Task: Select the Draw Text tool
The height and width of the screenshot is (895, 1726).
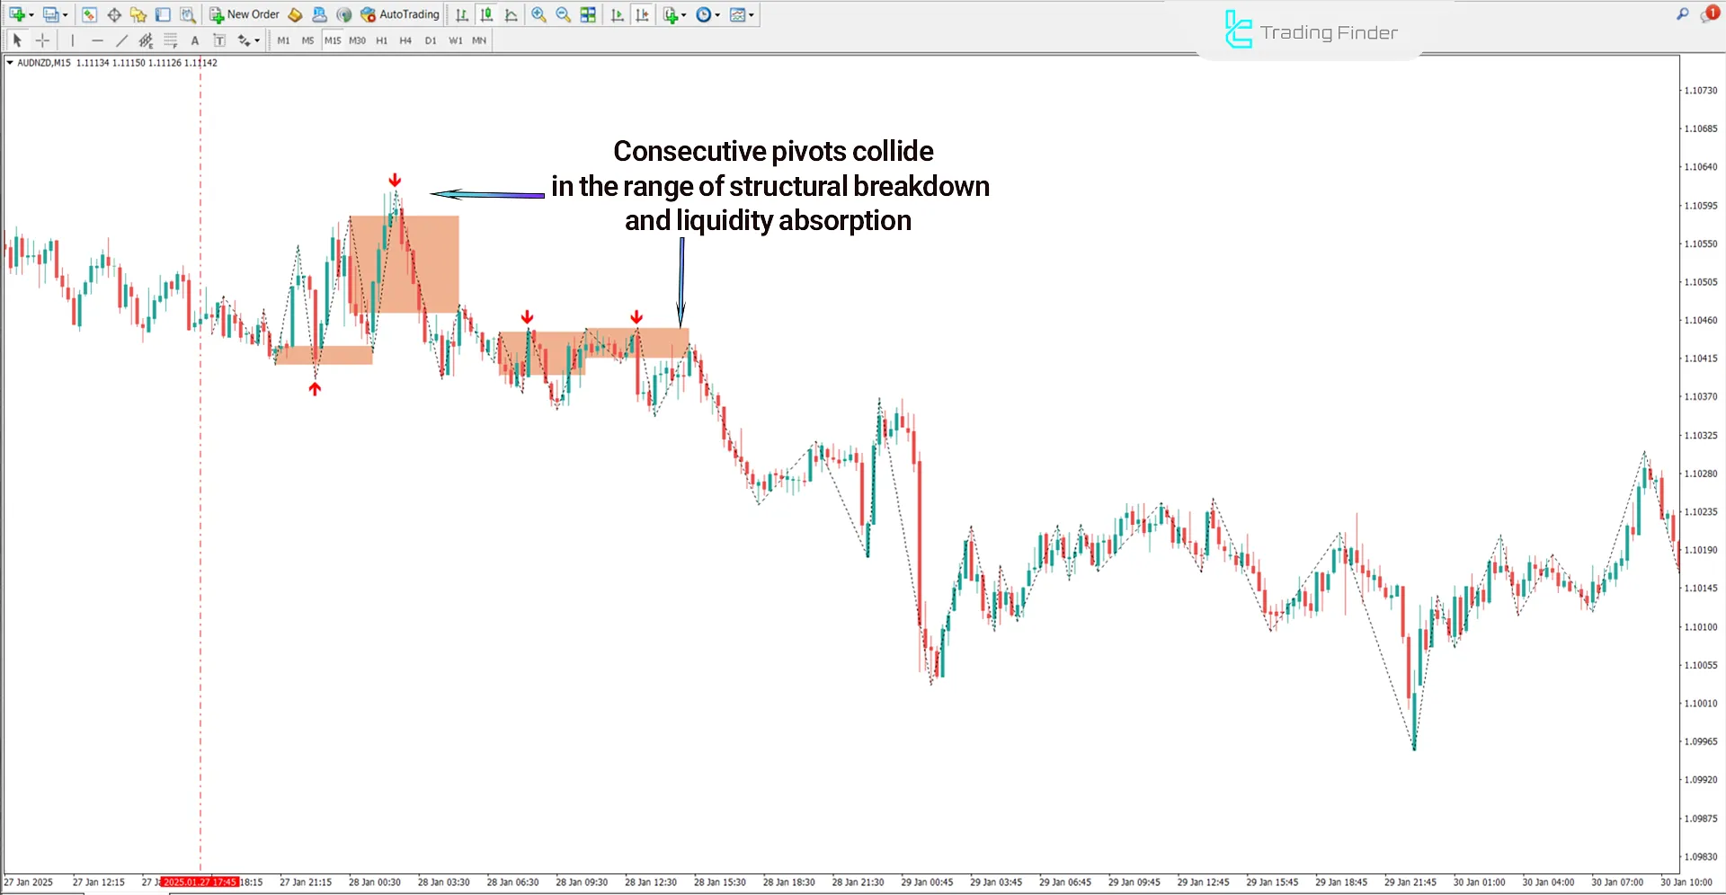Action: tap(195, 40)
